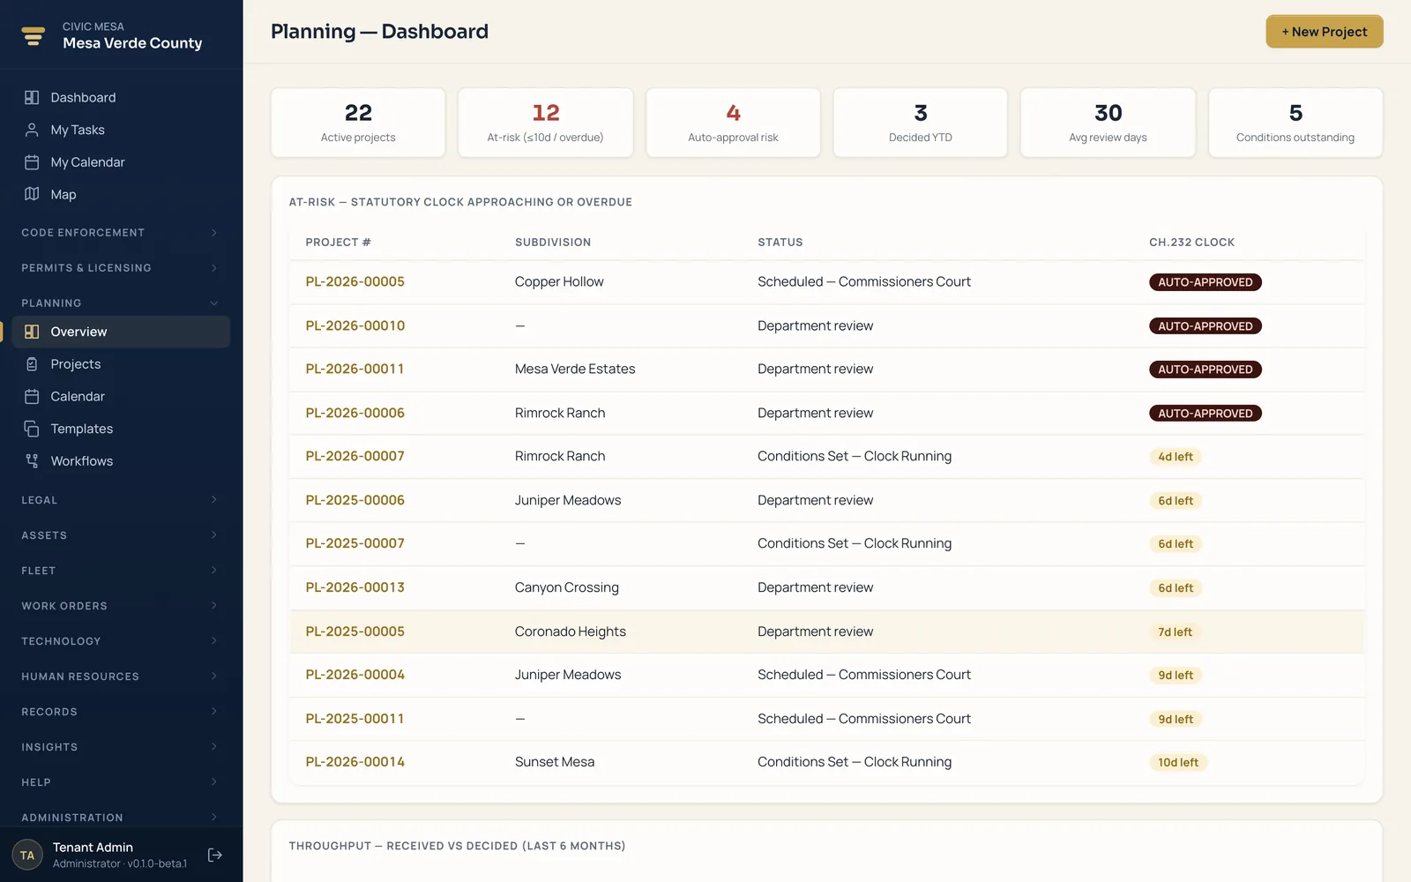Select Templates under Planning
Screen dimensions: 1411x882
[x=121, y=429]
